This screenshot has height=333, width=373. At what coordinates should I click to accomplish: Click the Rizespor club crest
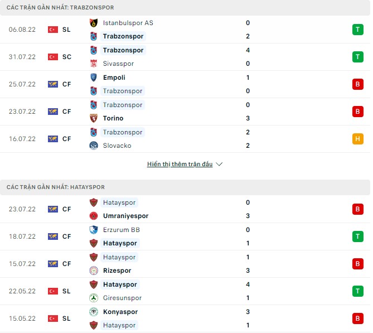tap(93, 271)
